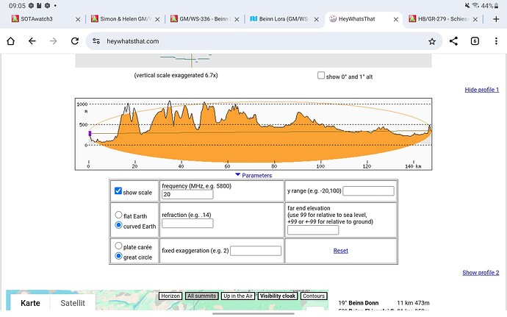This screenshot has width=507, height=317.
Task: Switch map to Satellit view
Action: [73, 303]
